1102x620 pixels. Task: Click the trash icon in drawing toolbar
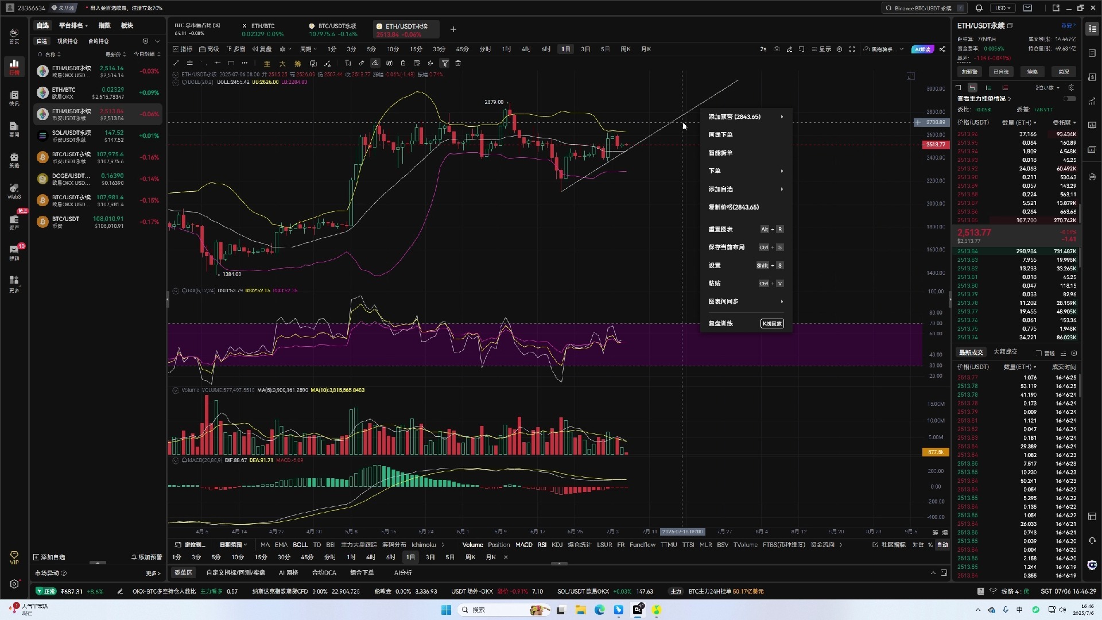[458, 63]
